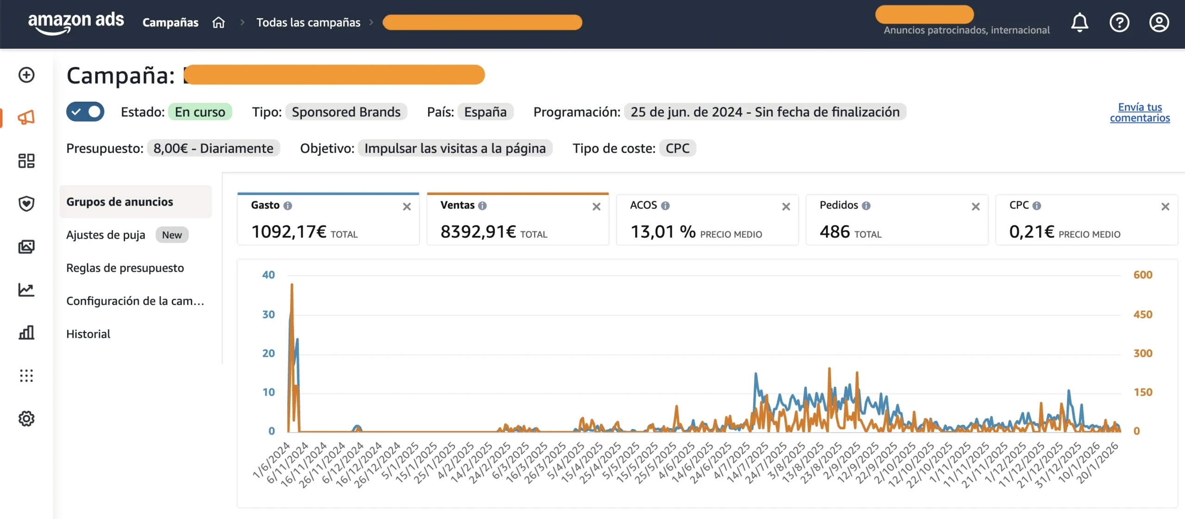
Task: Close the Pedidos metric card
Action: (975, 207)
